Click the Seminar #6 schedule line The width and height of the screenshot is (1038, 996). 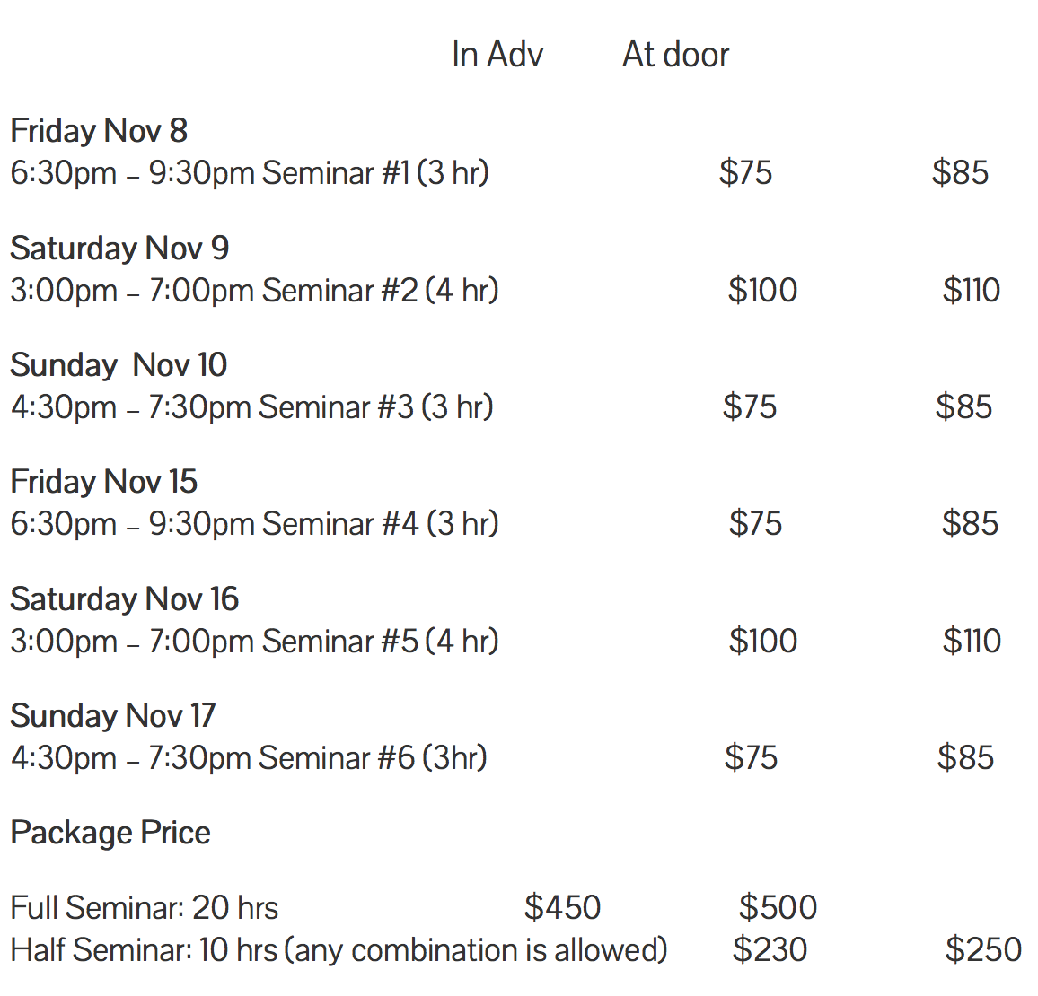[249, 758]
